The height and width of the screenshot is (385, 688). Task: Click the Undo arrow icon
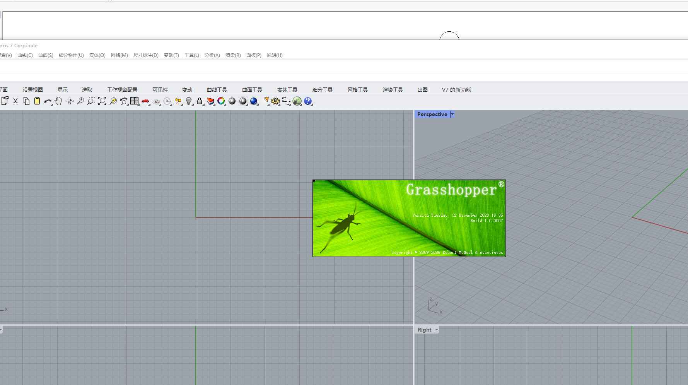47,101
